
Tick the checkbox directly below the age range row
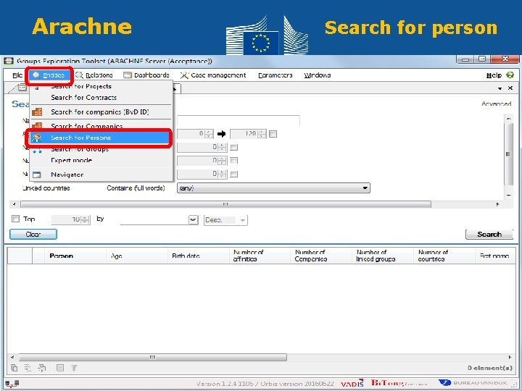point(233,147)
